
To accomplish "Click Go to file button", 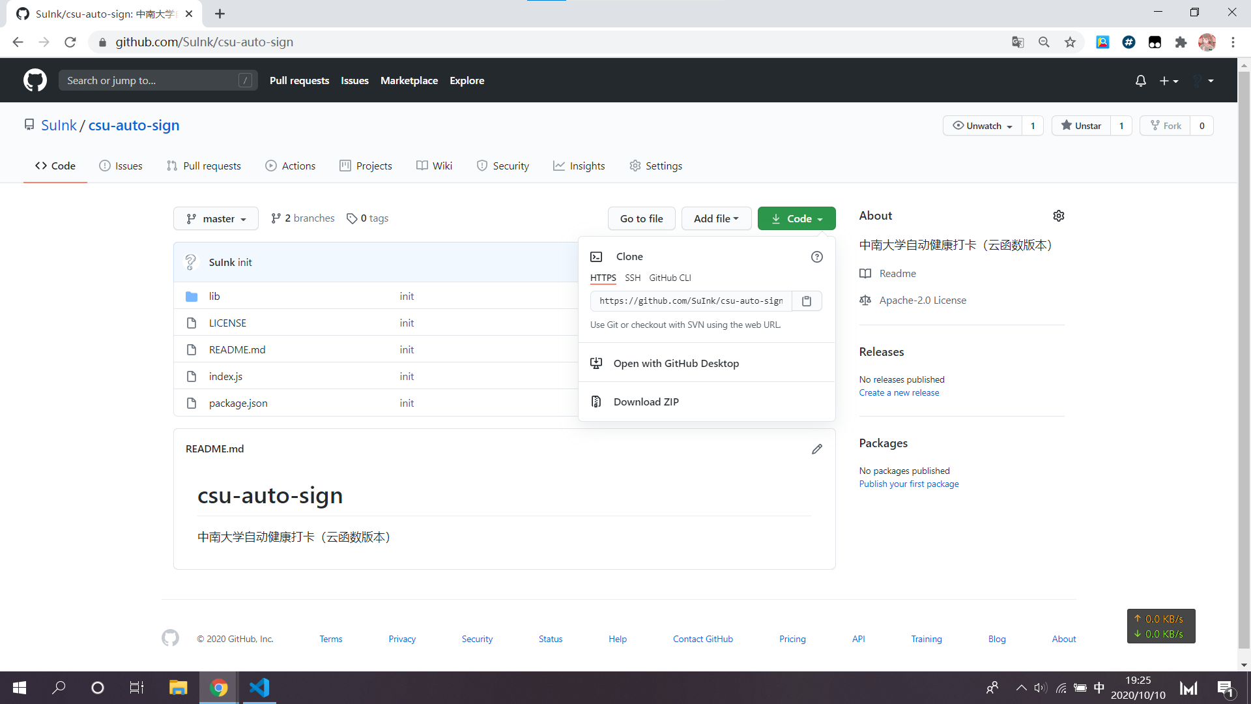I will 642,219.
